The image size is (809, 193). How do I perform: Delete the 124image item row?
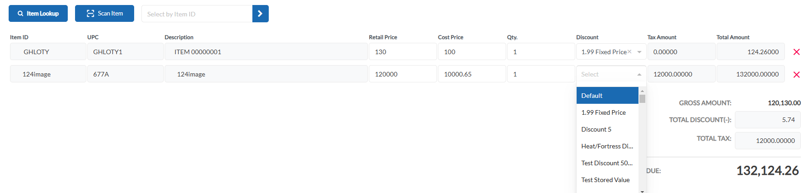tap(796, 75)
